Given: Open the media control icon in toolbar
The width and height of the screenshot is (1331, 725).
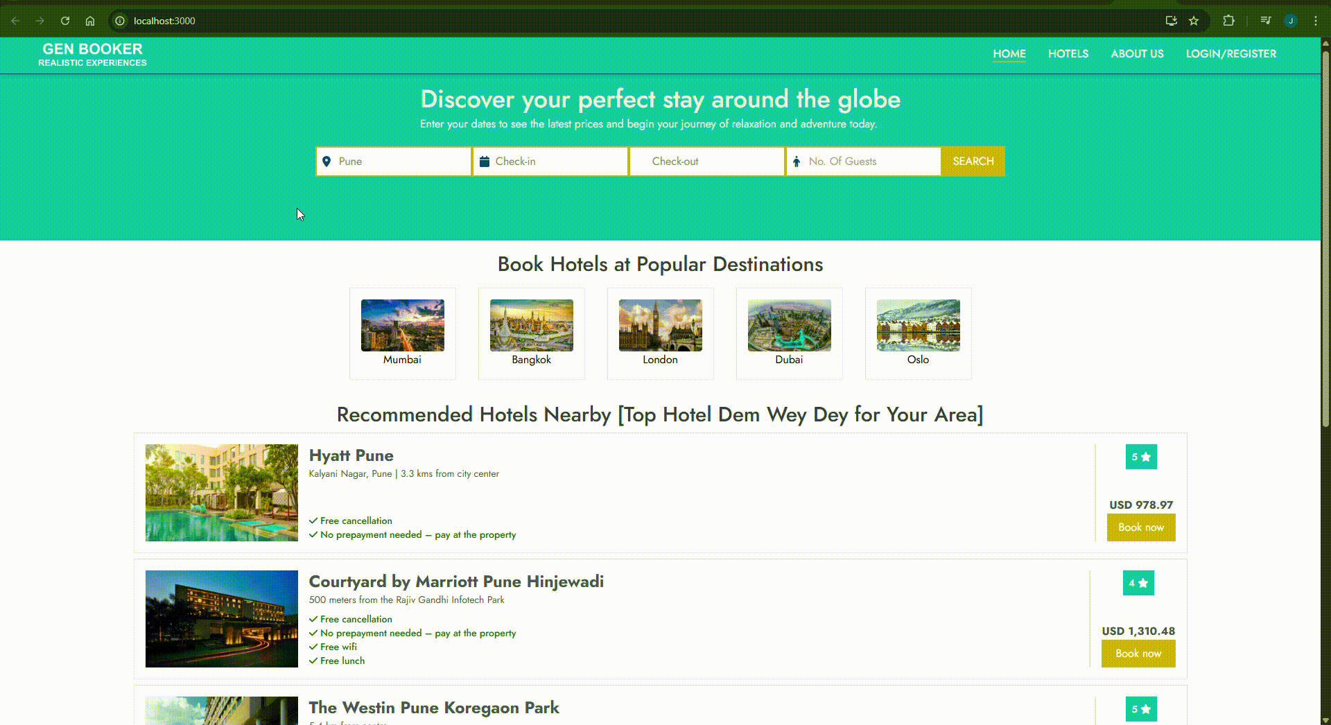Looking at the screenshot, I should pos(1266,21).
